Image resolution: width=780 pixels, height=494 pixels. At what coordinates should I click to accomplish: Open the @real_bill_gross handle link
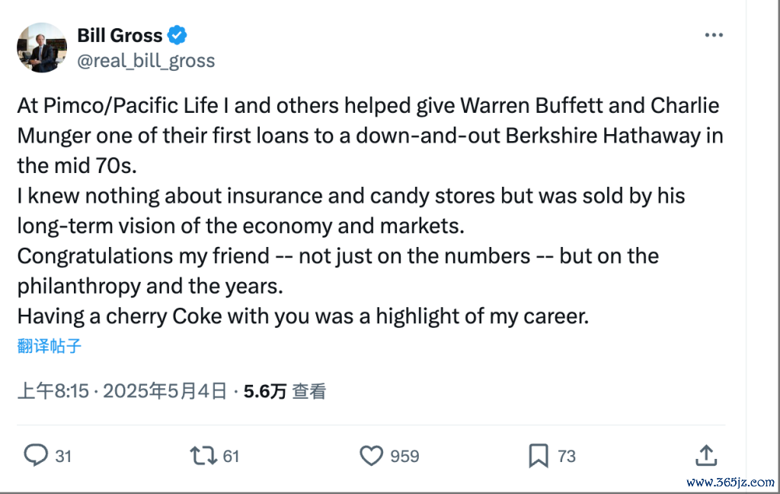(146, 61)
